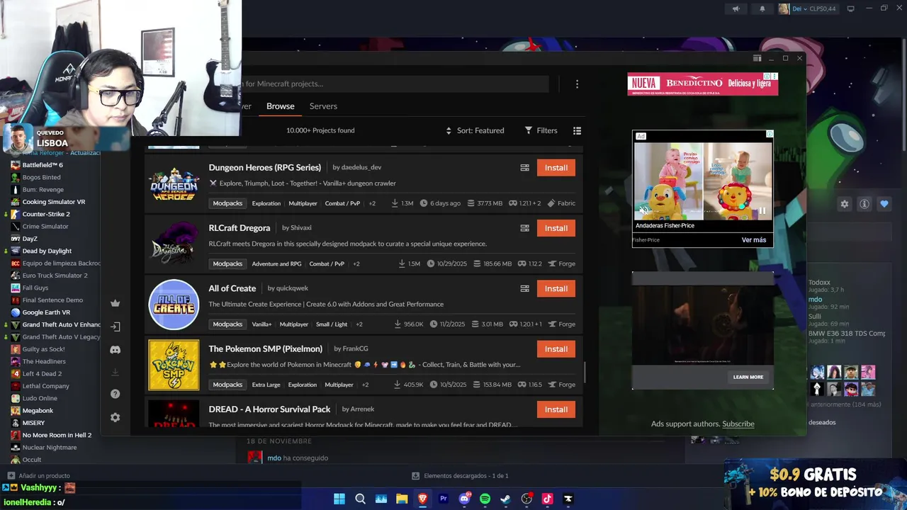This screenshot has width=907, height=510.
Task: Open Spotify from taskbar
Action: pyautogui.click(x=485, y=499)
